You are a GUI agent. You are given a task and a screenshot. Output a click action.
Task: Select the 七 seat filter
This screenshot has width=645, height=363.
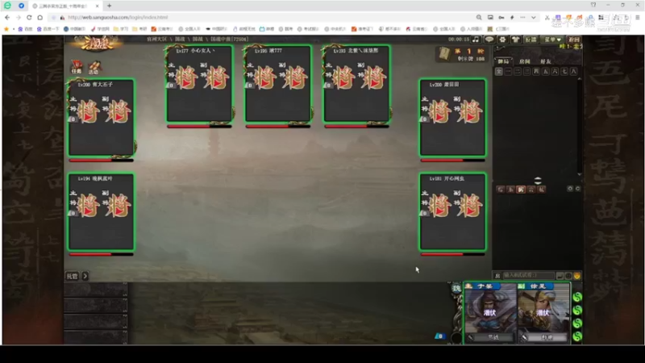(564, 72)
